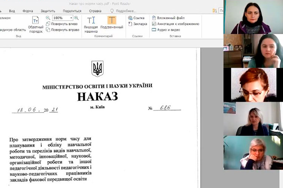Click the Подробнее lightbulb search field
The image size is (283, 188).
123,11
